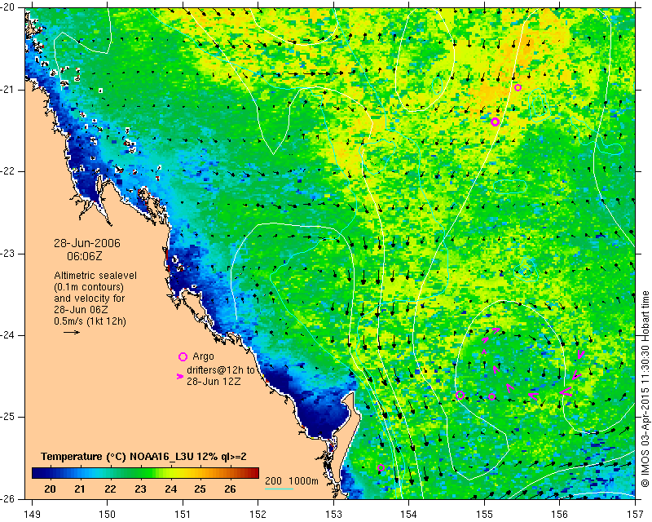
Task: Click colorbar tick label 20
Action: [x=50, y=489]
